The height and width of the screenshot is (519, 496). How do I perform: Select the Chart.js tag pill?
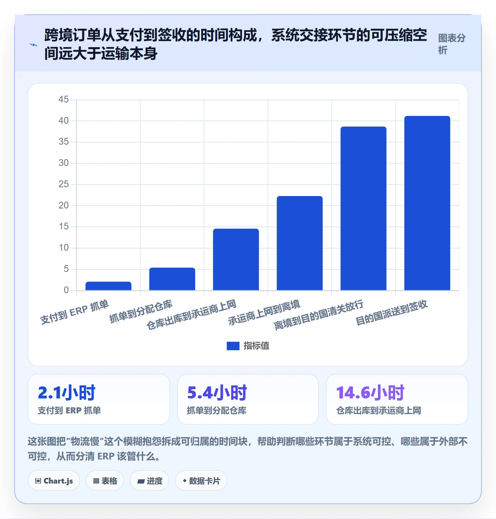click(x=54, y=481)
